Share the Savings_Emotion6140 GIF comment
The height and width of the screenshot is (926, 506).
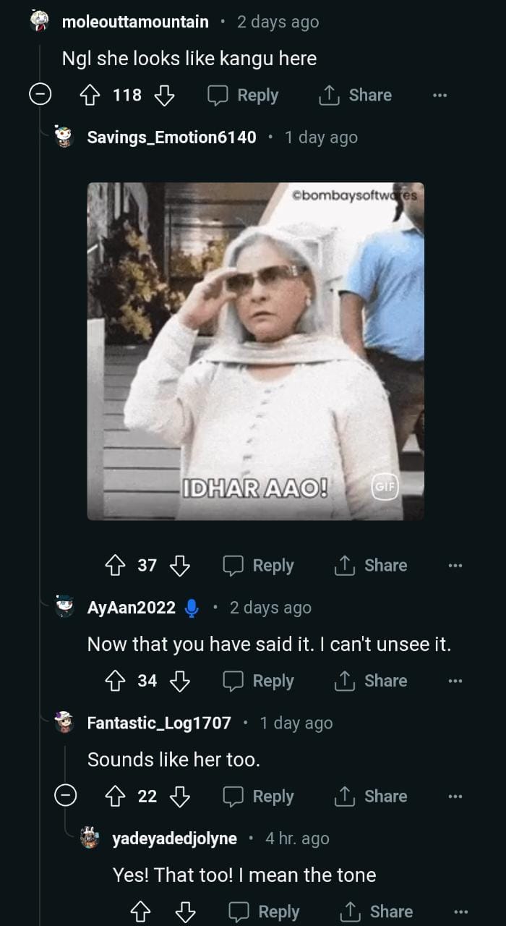point(371,566)
